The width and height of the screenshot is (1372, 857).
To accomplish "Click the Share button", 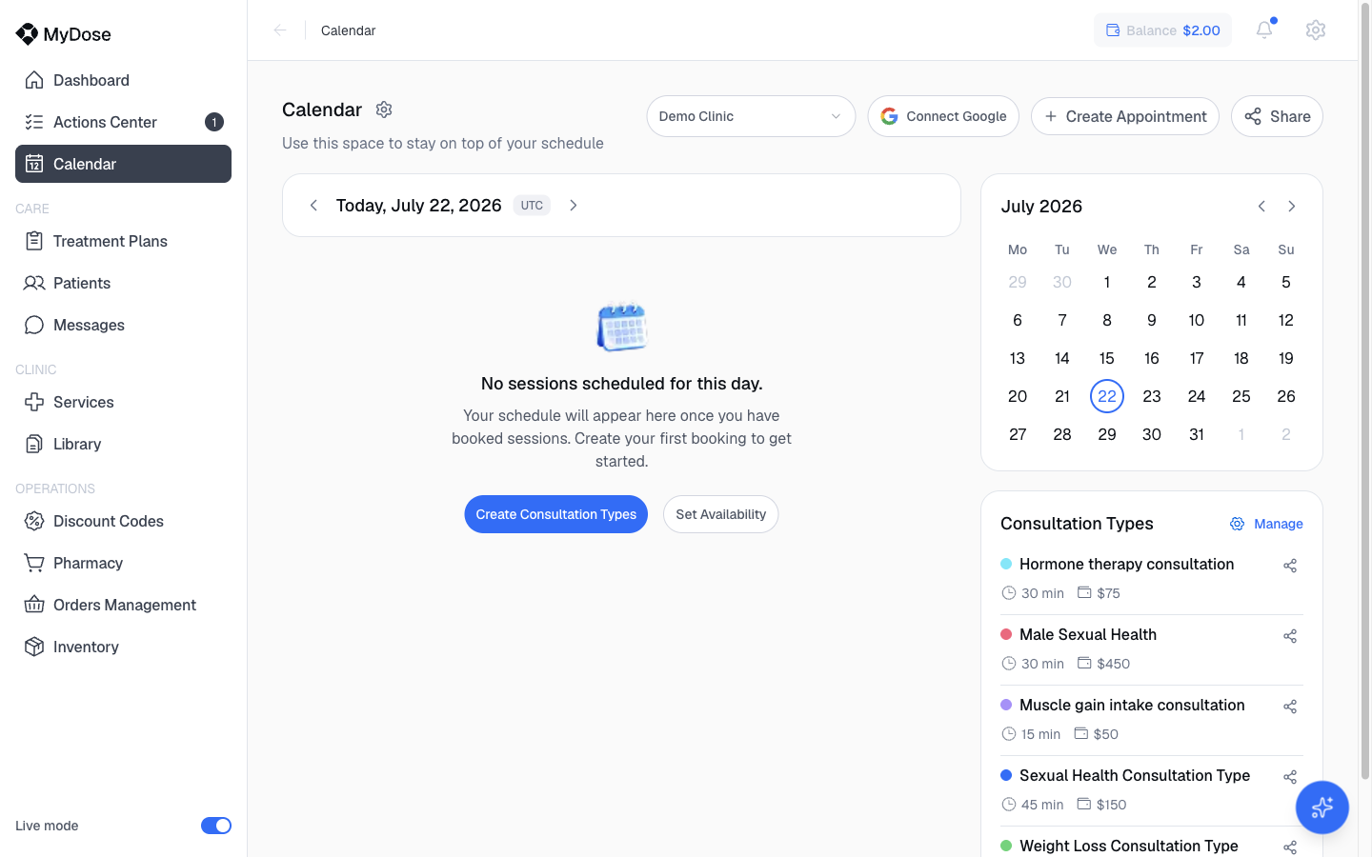I will point(1277,116).
